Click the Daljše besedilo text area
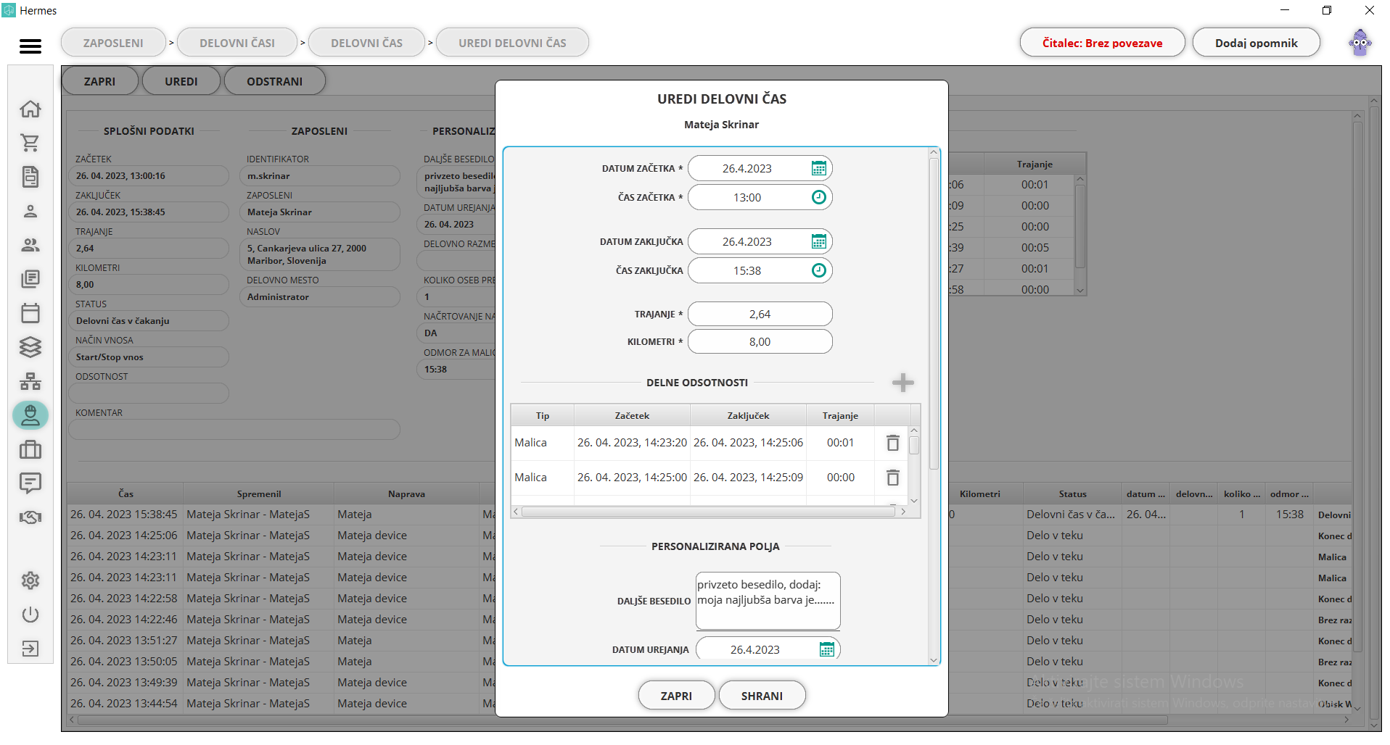Image resolution: width=1390 pixels, height=745 pixels. point(768,601)
